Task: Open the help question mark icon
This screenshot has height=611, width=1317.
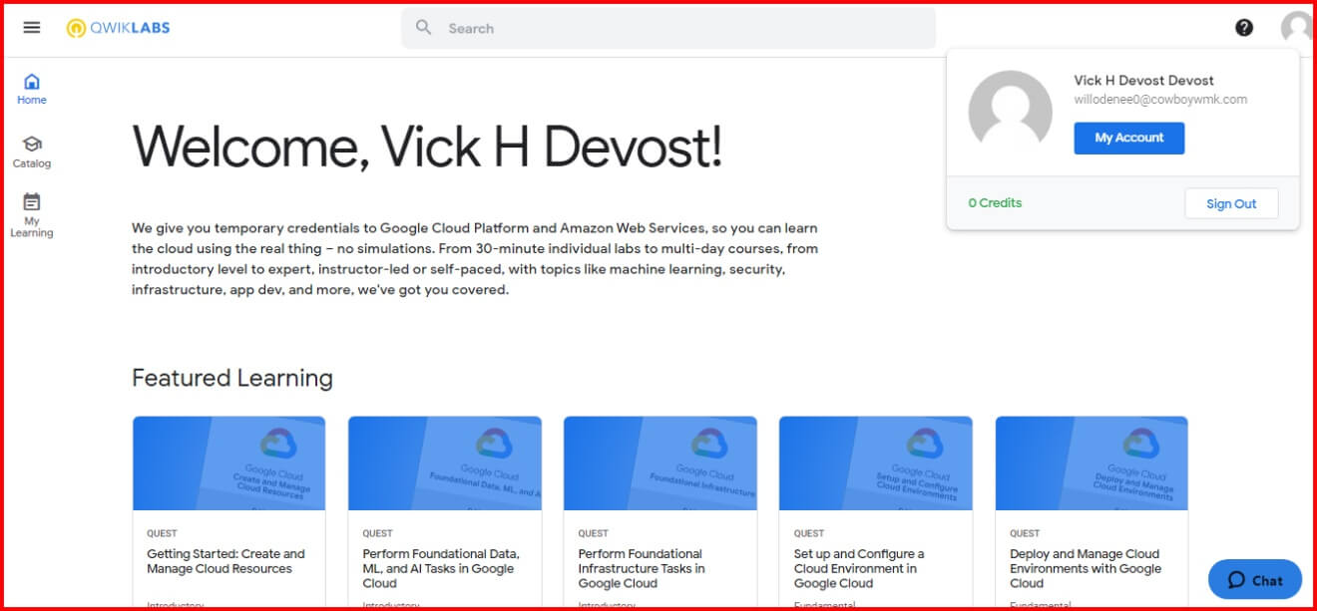Action: (x=1244, y=28)
